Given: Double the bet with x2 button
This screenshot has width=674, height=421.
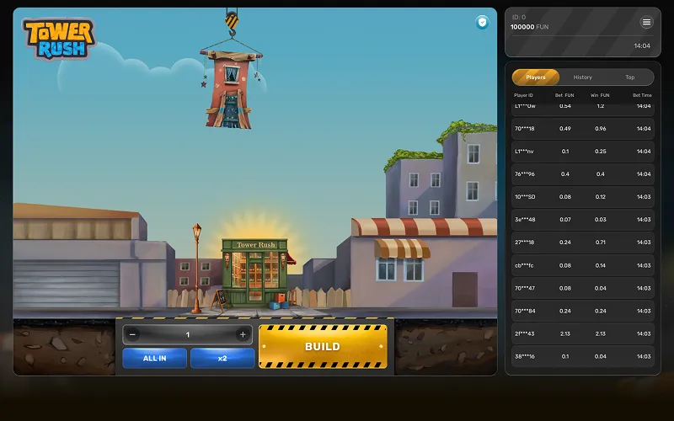Looking at the screenshot, I should [x=222, y=358].
